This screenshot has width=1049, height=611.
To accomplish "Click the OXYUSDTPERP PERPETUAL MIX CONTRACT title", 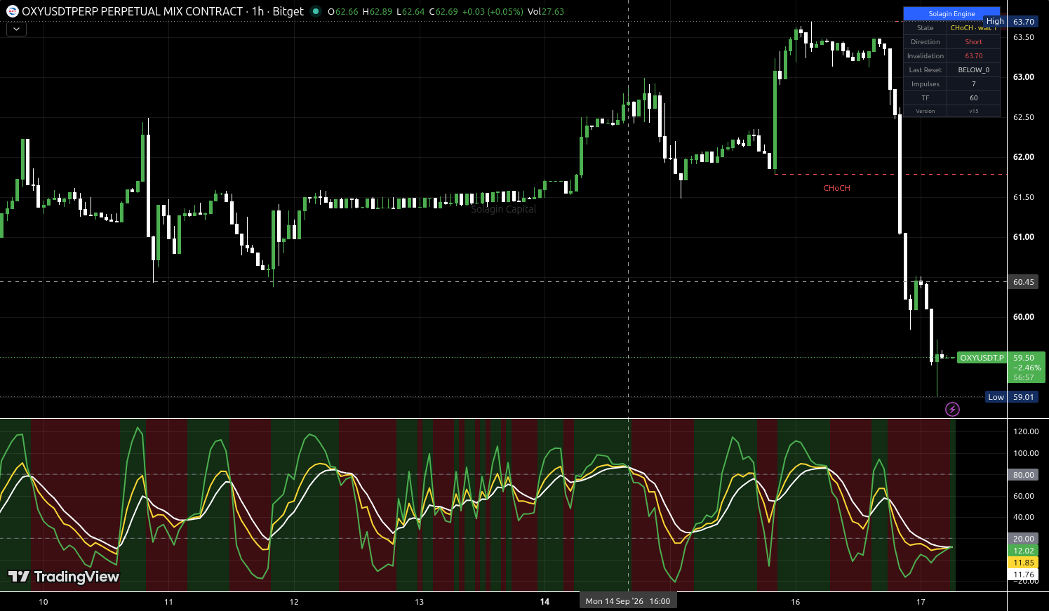I will 133,11.
